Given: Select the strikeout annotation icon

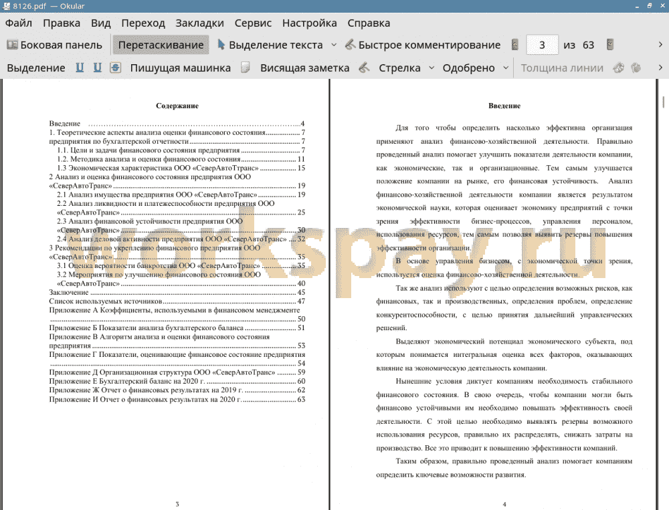Looking at the screenshot, I should (x=115, y=68).
